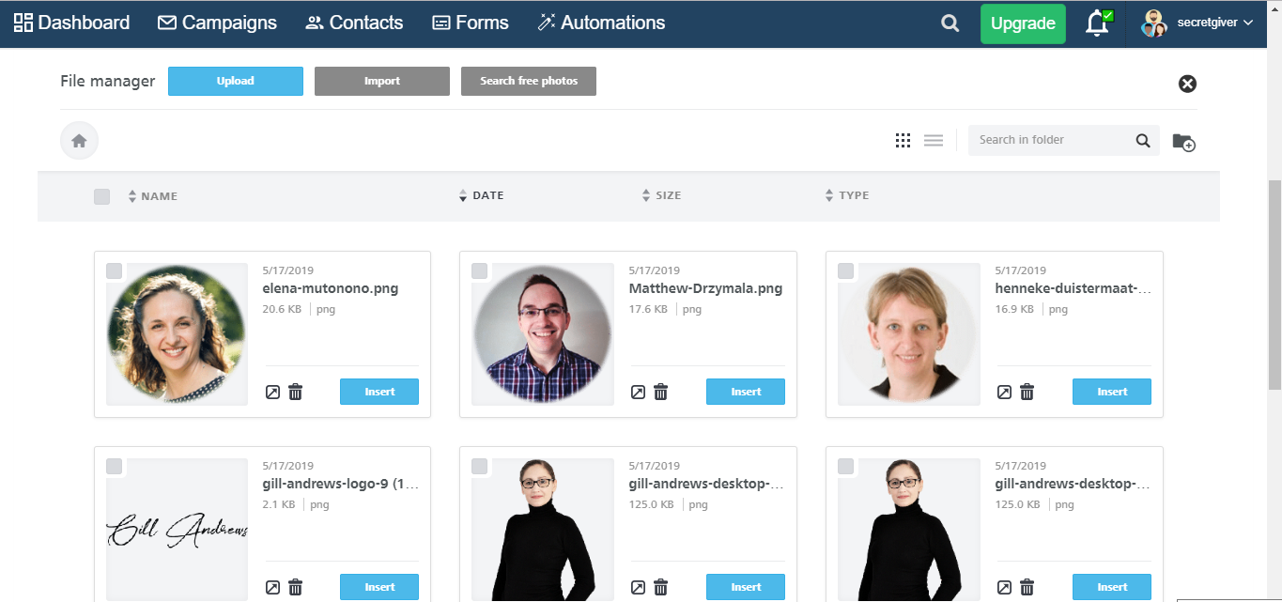The height and width of the screenshot is (602, 1282).
Task: Close the file manager with X icon
Action: [x=1187, y=84]
